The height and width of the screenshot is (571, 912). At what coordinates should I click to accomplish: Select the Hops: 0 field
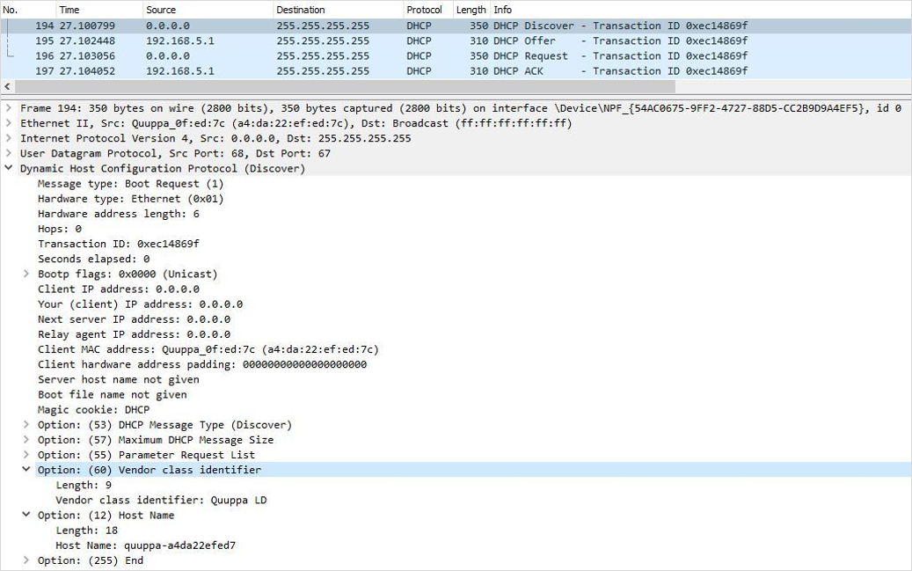tap(59, 229)
